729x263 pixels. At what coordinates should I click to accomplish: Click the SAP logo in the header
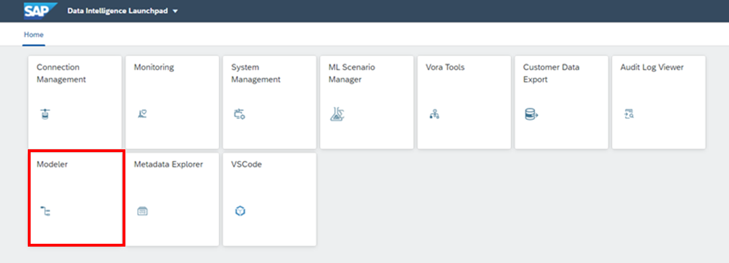tap(41, 11)
